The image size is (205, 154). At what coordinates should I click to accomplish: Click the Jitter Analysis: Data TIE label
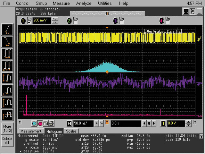click(x=163, y=31)
